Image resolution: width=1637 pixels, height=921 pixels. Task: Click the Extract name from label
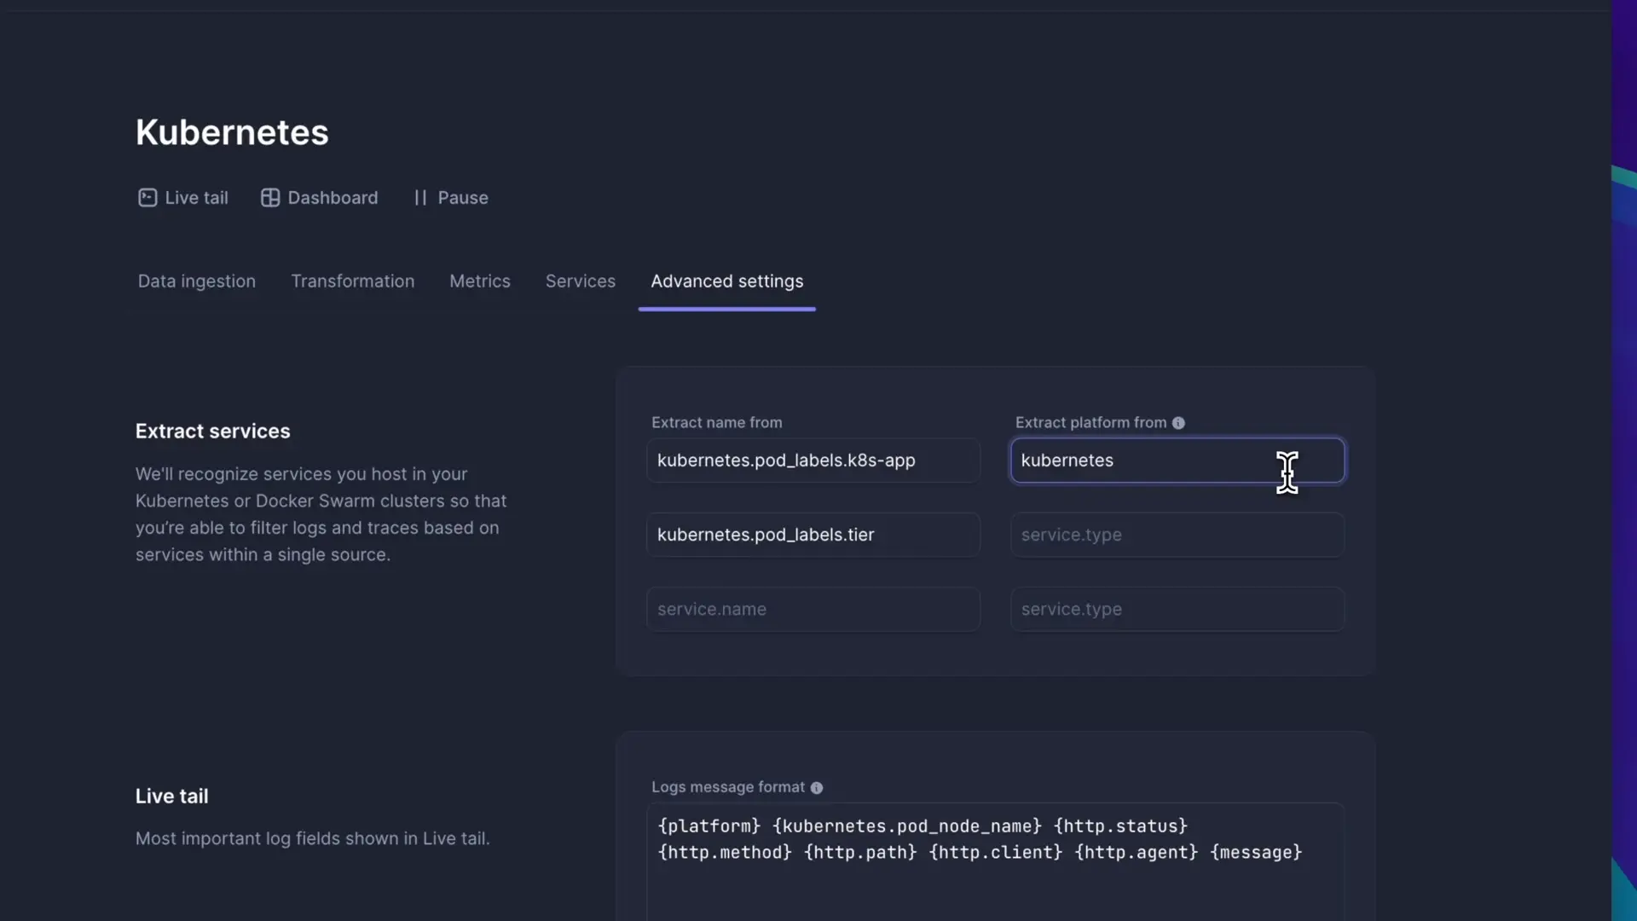click(717, 423)
